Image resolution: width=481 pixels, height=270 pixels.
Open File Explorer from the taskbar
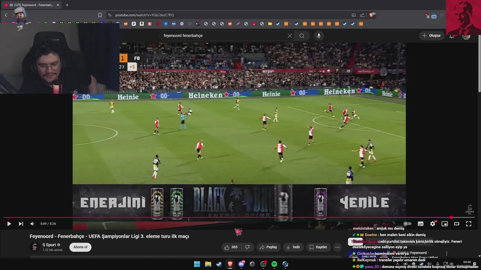[x=208, y=264]
